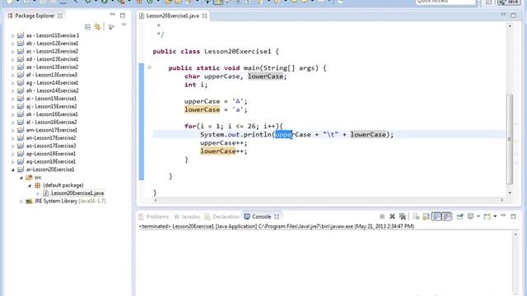
Task: Collapse the src folder node
Action: [21, 178]
